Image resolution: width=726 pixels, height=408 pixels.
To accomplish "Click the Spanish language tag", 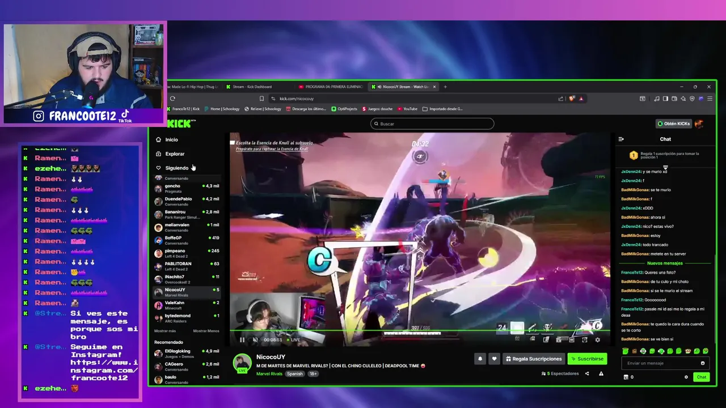I will point(295,374).
